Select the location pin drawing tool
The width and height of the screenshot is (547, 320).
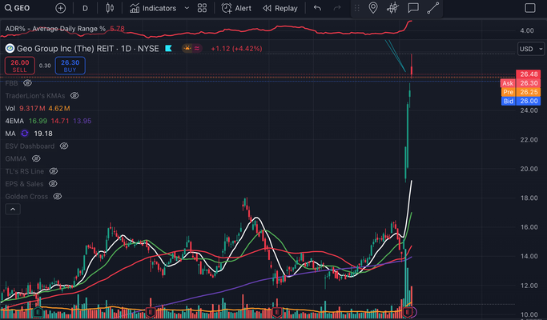373,8
